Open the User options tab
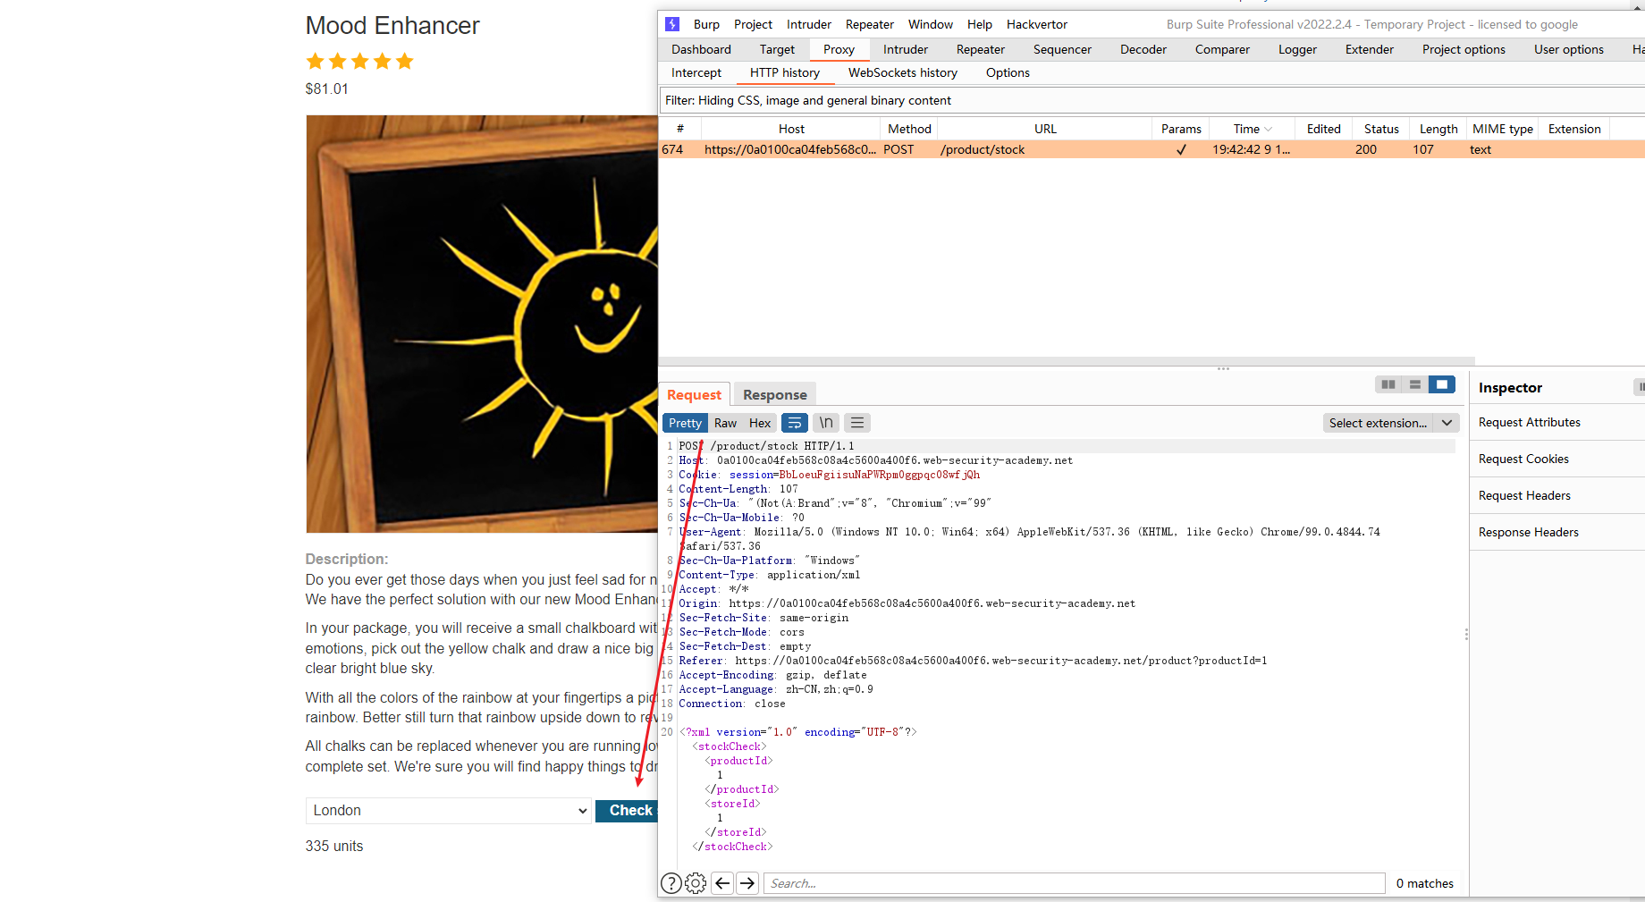Screen dimensions: 1645x902 coord(1568,49)
